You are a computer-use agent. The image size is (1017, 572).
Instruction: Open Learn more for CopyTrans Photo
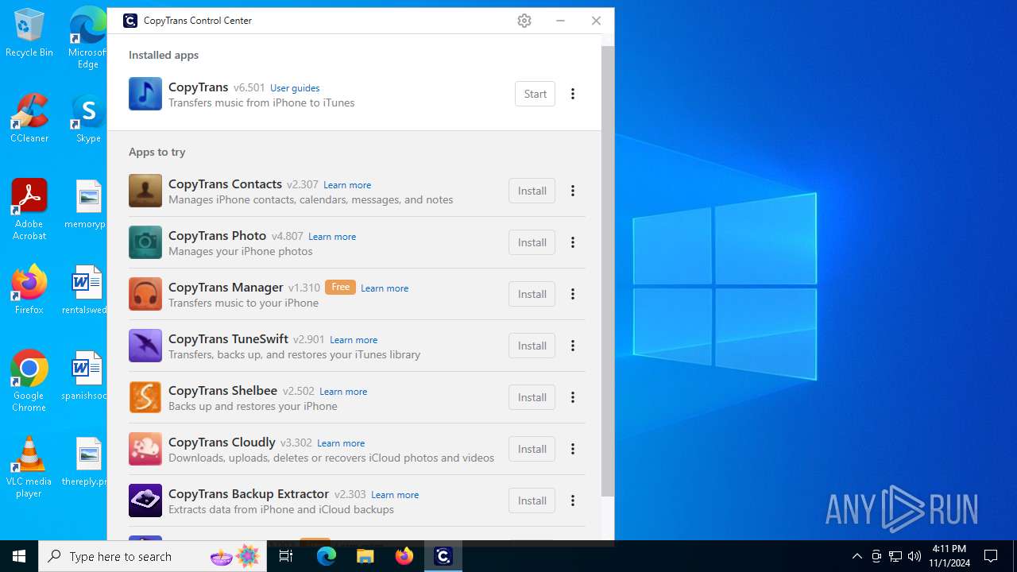[332, 237]
